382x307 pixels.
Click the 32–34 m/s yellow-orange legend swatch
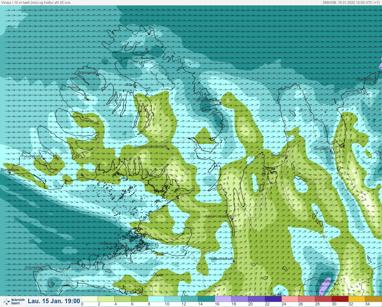coord(357,299)
